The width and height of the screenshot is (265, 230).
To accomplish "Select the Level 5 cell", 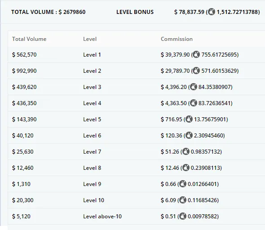I will [92, 119].
